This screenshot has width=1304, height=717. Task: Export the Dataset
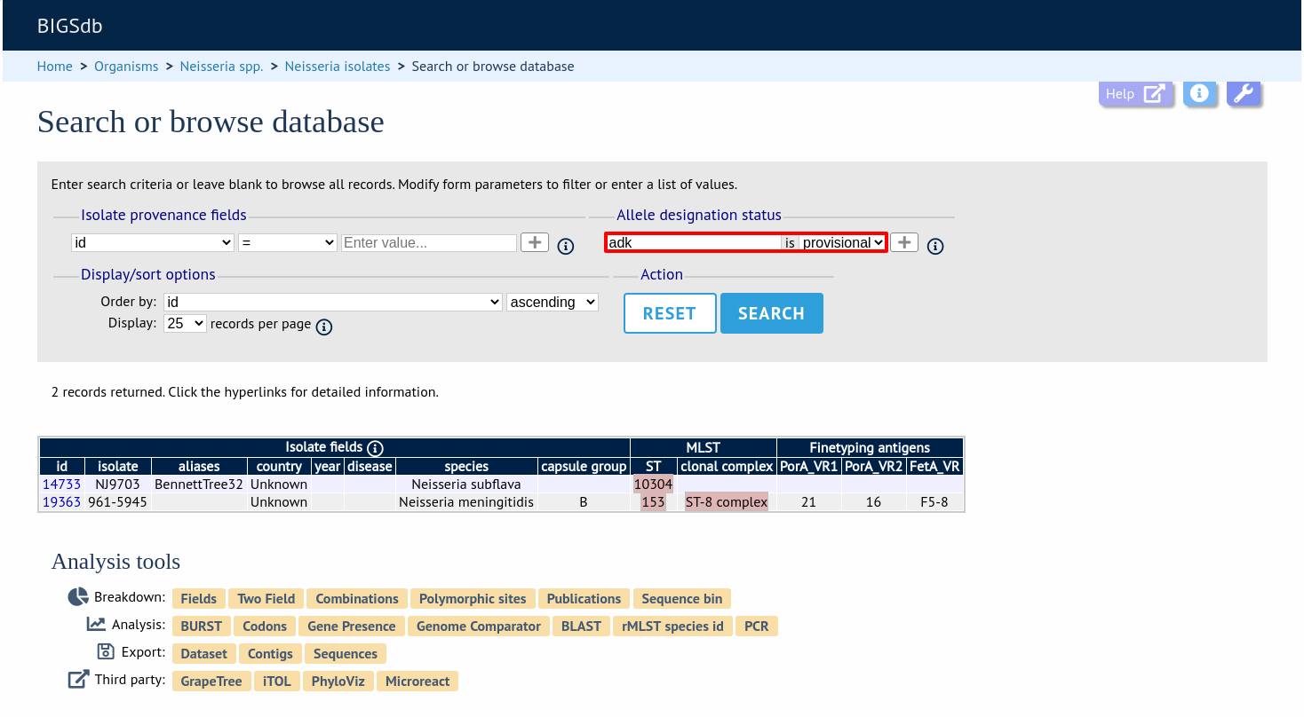[204, 654]
